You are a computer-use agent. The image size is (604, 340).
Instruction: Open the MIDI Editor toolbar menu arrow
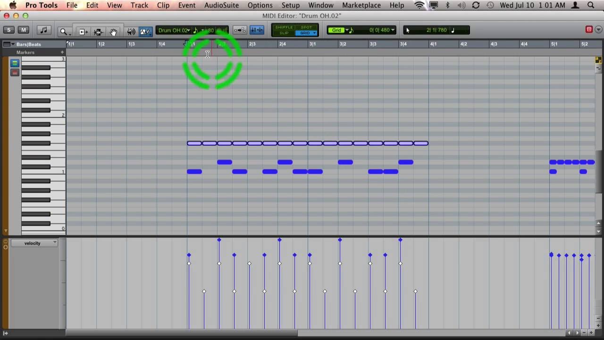598,30
